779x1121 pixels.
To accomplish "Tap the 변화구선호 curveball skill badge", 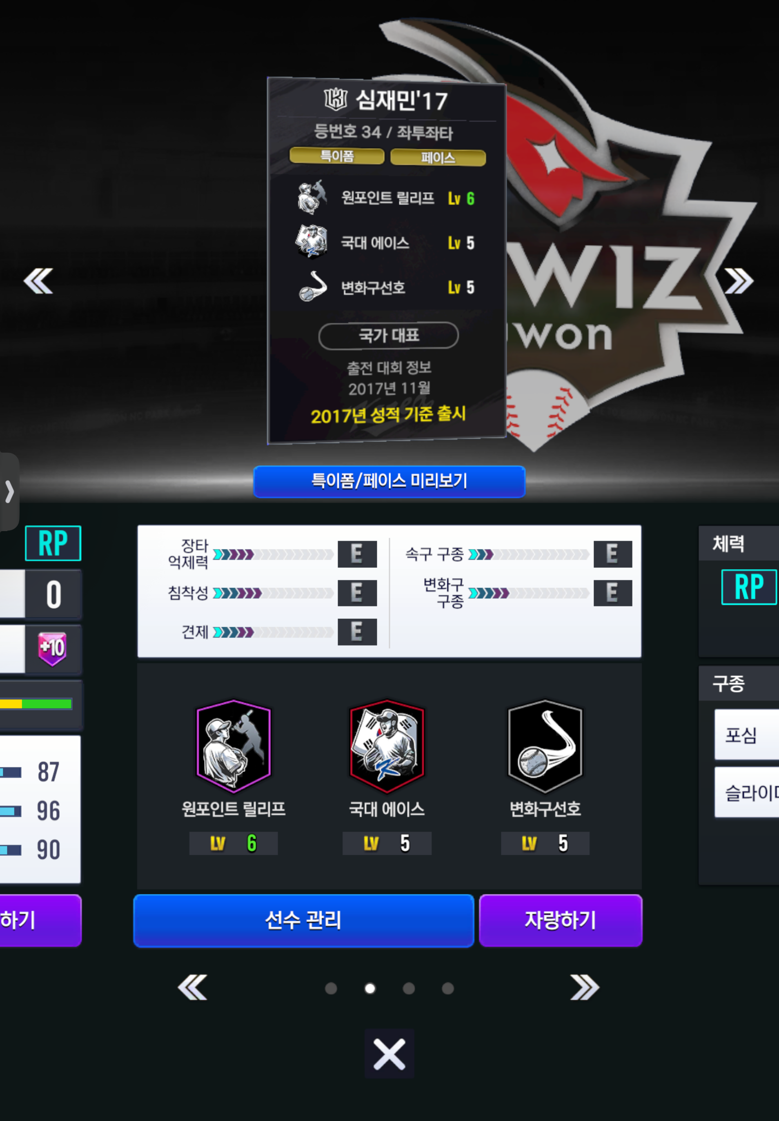I will [x=545, y=746].
